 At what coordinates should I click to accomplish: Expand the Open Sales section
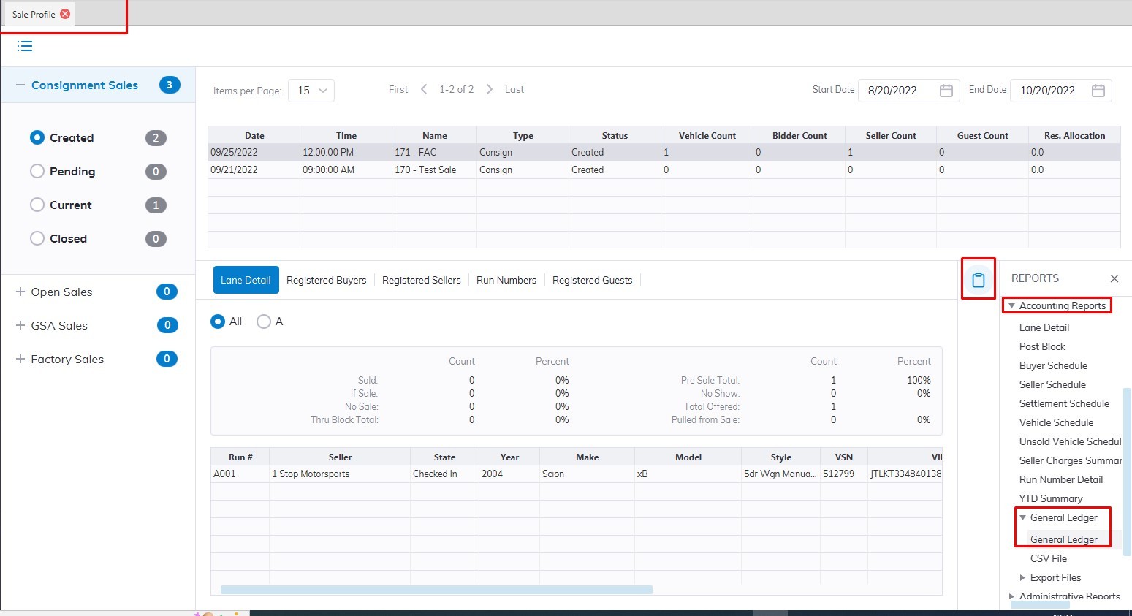20,292
